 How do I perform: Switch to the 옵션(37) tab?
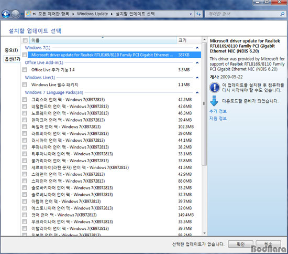13,59
